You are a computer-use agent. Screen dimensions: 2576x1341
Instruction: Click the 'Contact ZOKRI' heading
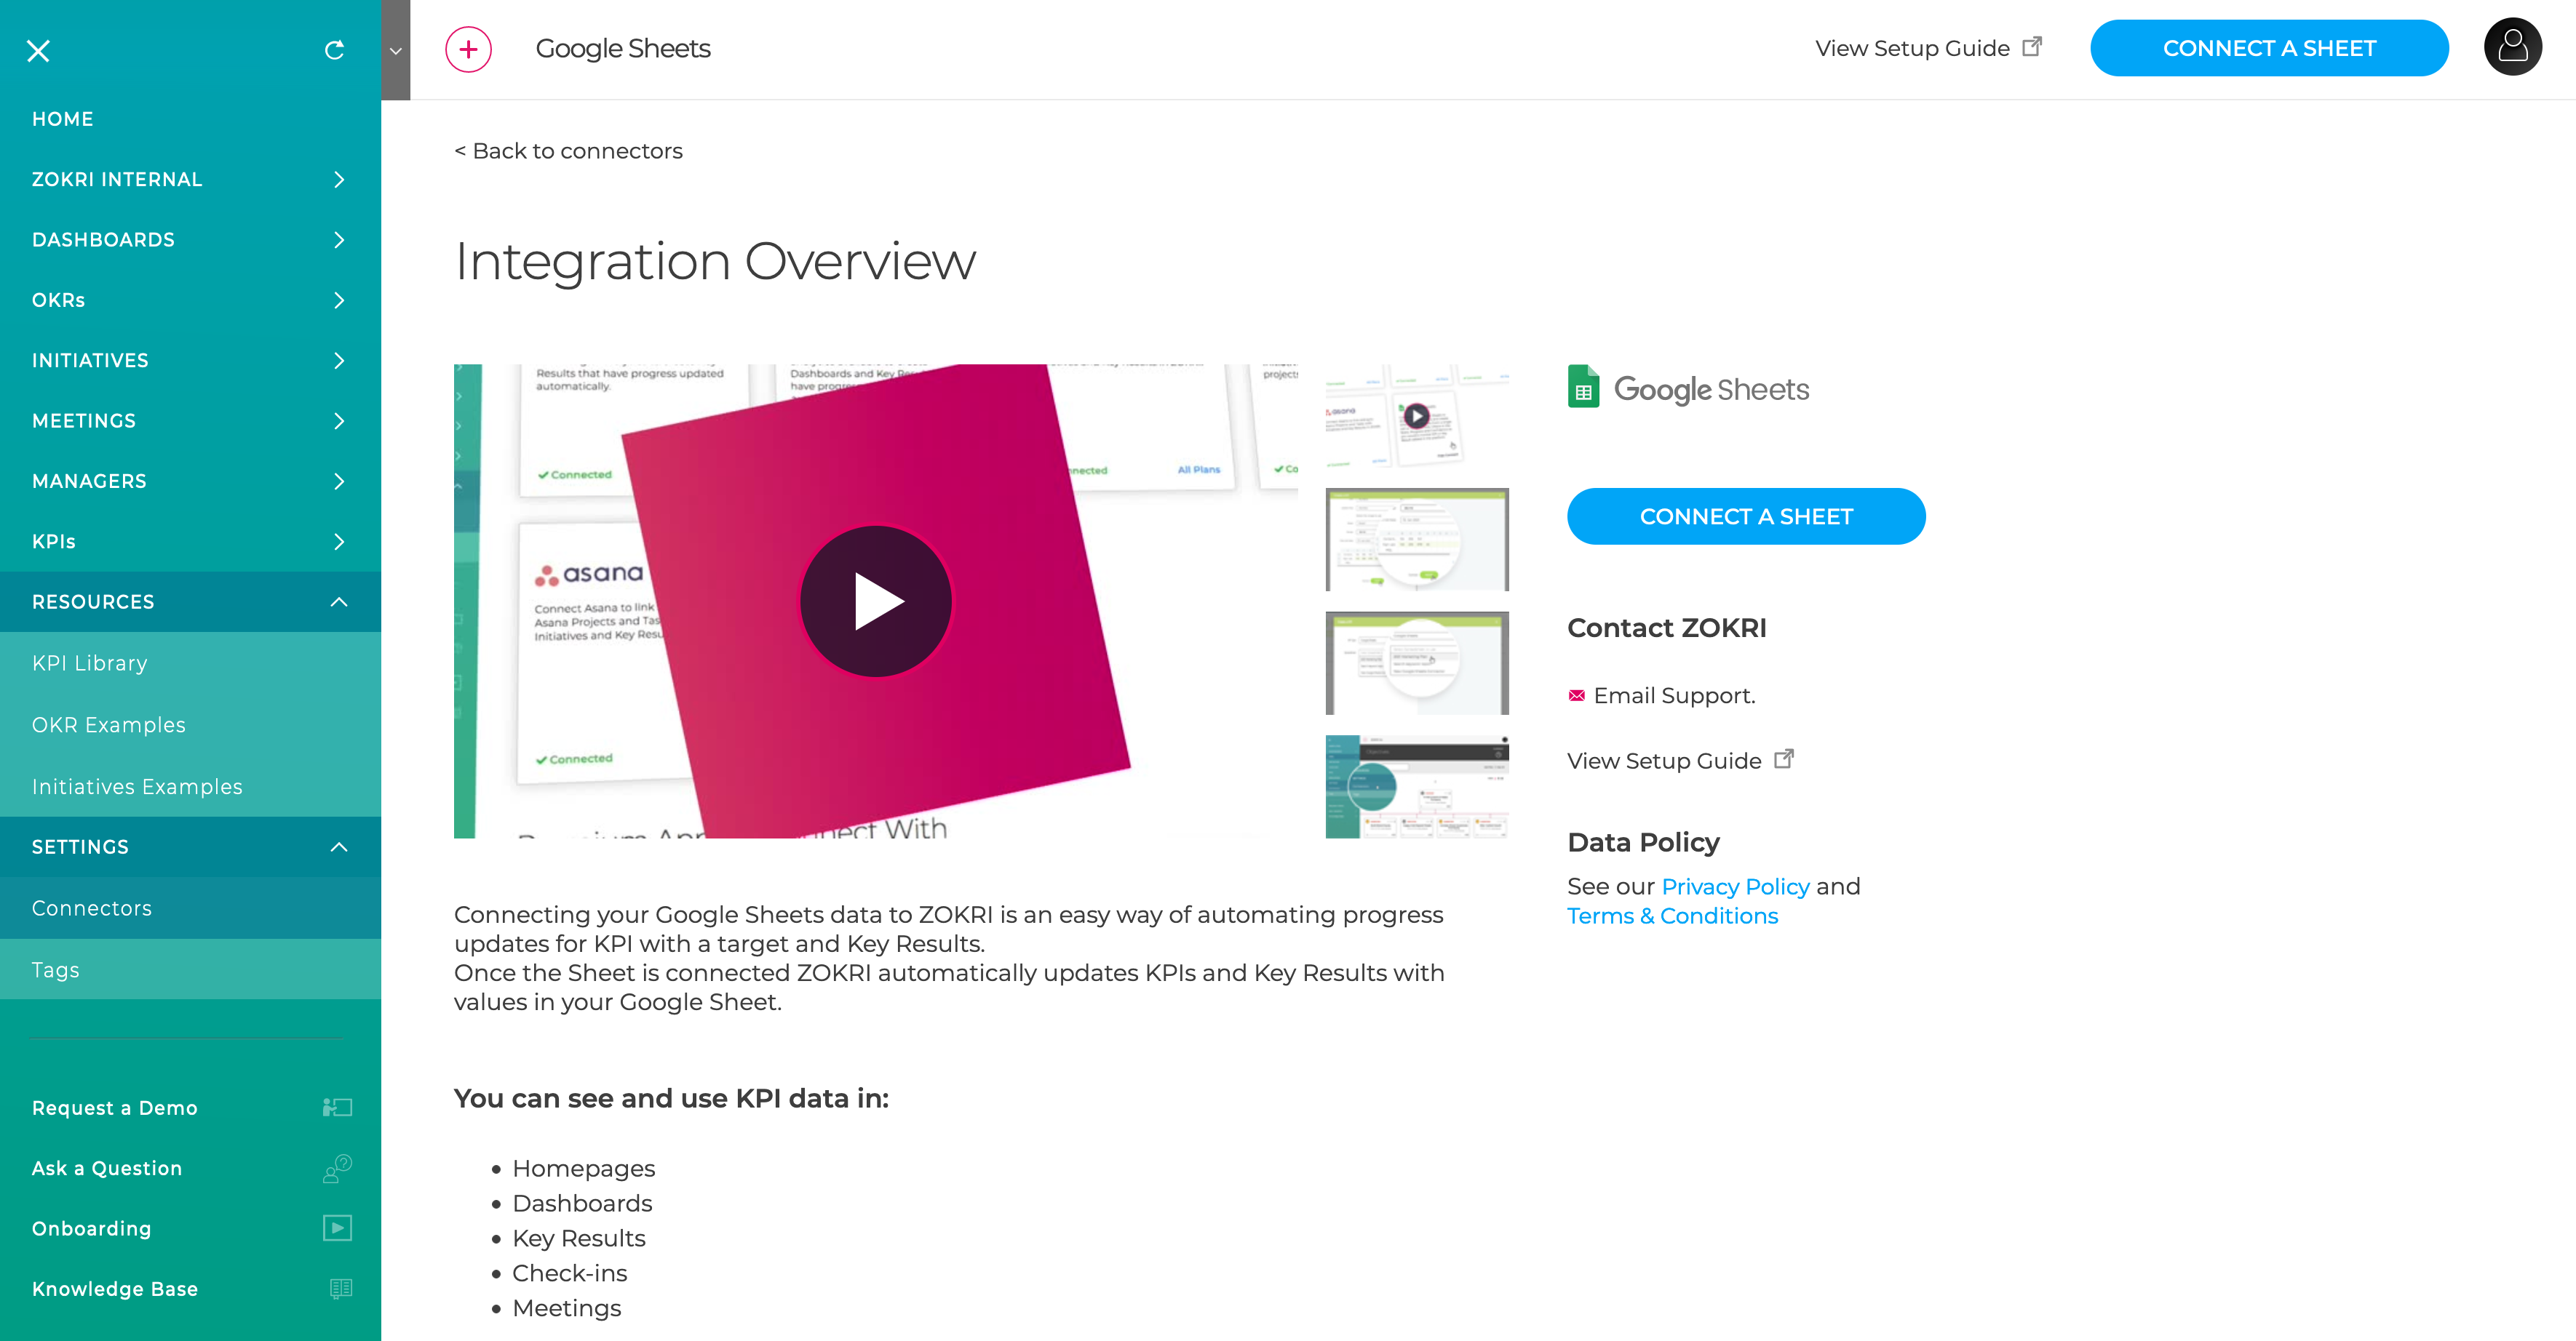(1666, 628)
